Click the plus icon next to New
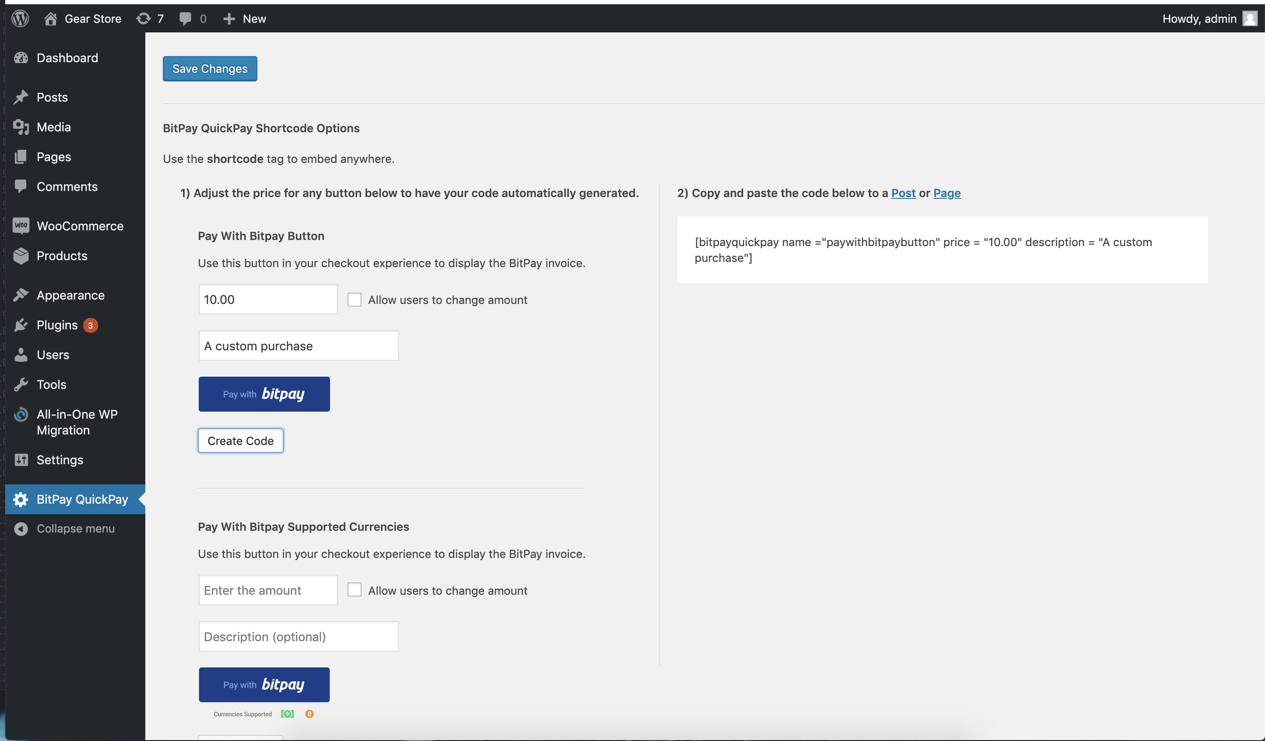 [x=229, y=18]
